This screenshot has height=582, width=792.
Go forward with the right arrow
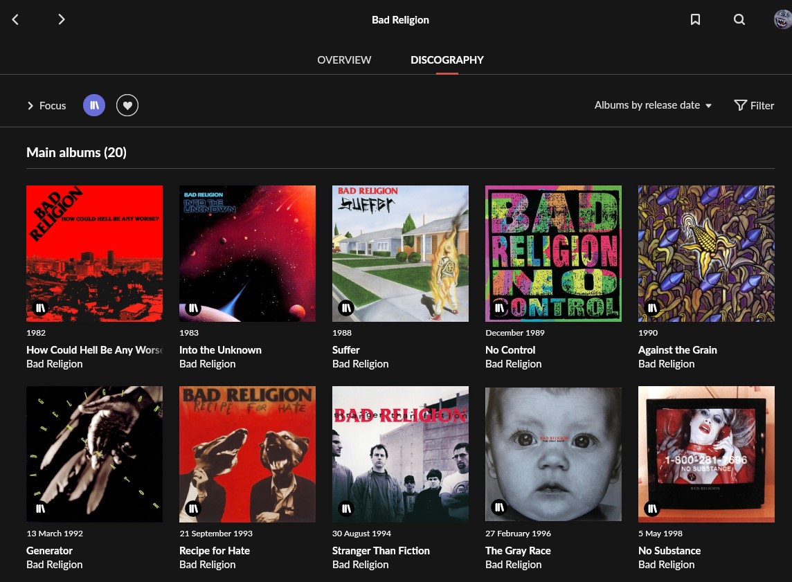(x=61, y=19)
